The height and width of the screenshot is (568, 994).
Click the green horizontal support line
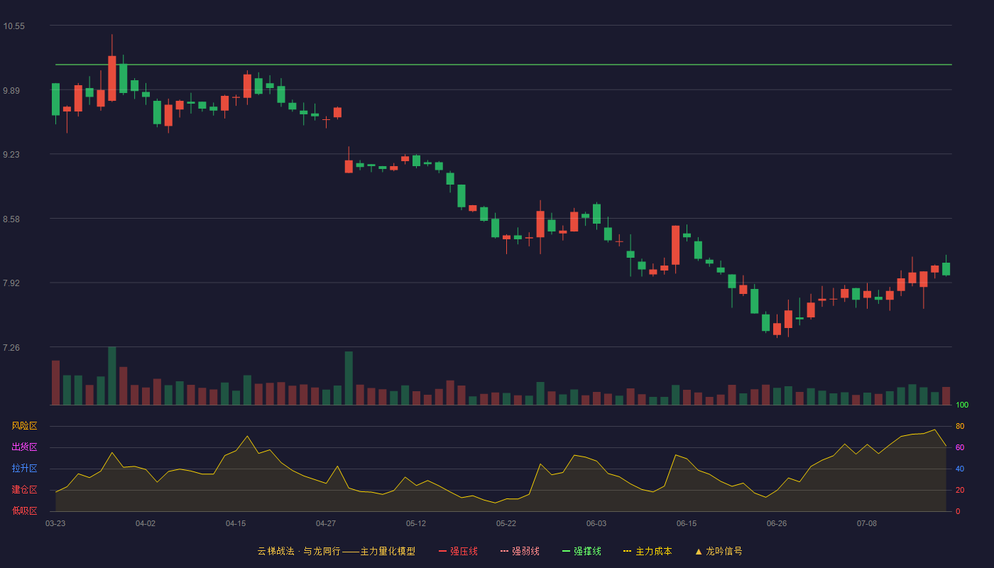click(x=503, y=65)
